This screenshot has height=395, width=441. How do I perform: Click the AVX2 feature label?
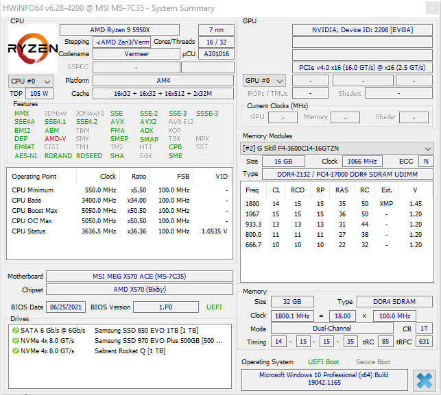click(148, 122)
